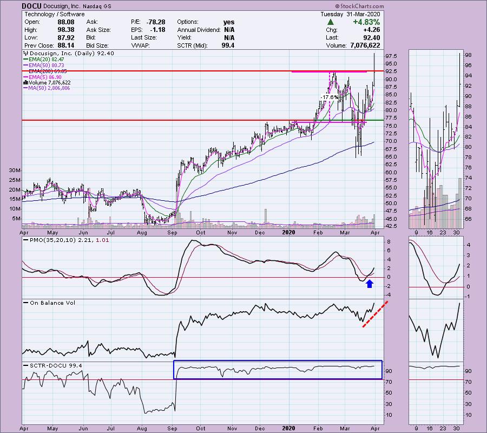This screenshot has height=433, width=487.
Task: Click the Low value 87.92
Action: 66,37
